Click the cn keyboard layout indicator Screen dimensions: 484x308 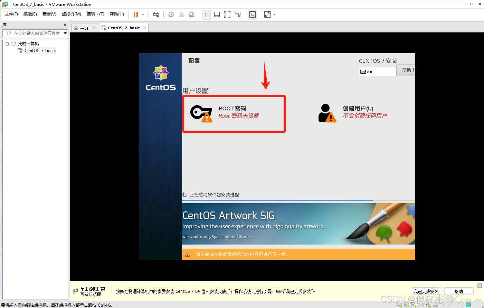(x=377, y=72)
